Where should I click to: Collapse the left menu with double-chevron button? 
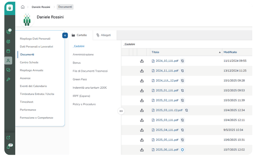click(65, 35)
